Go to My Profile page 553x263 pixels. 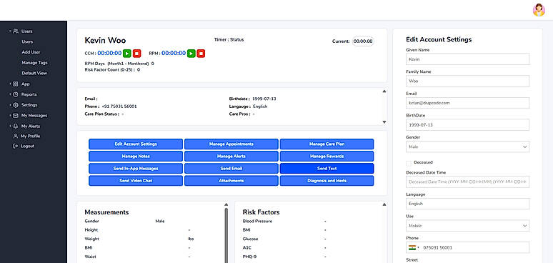[30, 136]
